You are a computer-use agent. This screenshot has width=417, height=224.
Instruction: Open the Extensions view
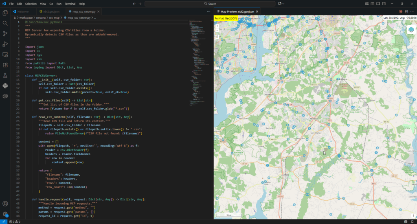pos(5,65)
